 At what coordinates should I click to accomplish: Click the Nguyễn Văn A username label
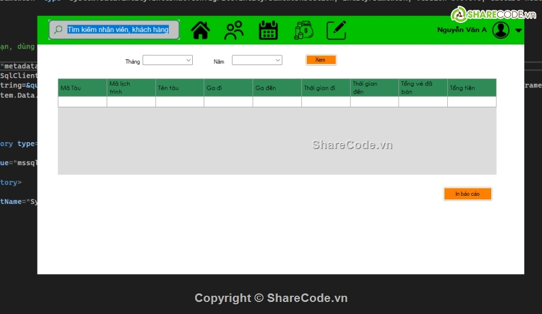coord(462,30)
